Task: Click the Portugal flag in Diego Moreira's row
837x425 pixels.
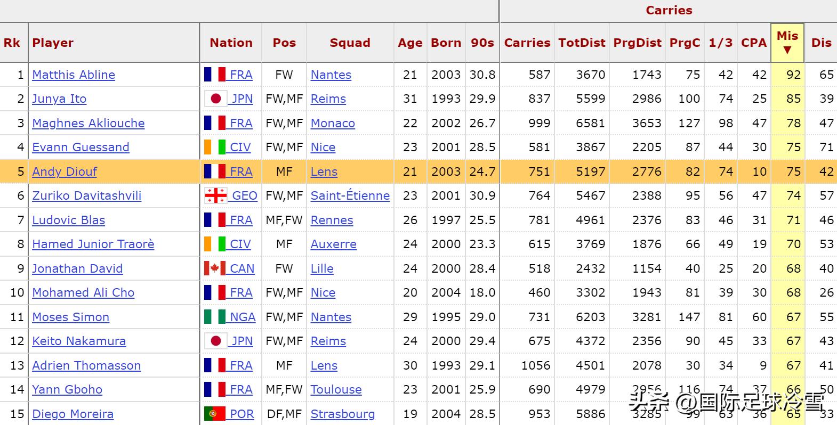Action: (215, 414)
